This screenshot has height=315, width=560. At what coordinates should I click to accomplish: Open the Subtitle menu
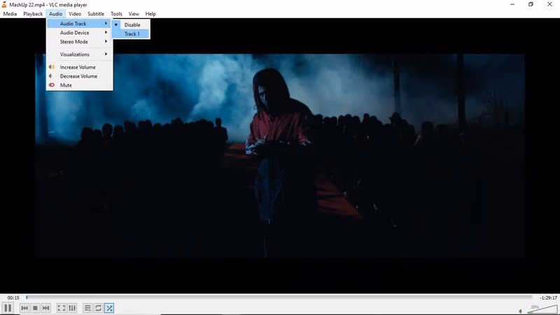(96, 14)
